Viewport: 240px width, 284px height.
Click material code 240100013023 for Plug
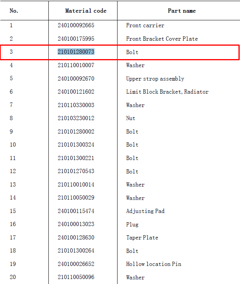click(76, 224)
